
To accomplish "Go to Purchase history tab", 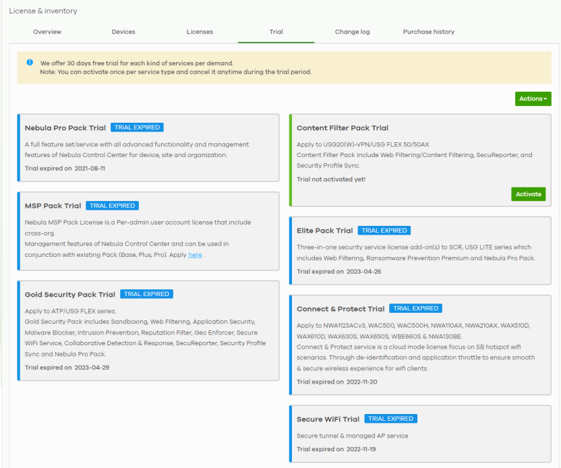I will click(429, 32).
